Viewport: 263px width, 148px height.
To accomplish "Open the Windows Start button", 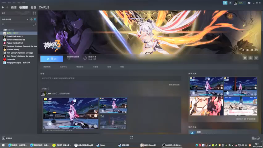I will click(3, 145).
